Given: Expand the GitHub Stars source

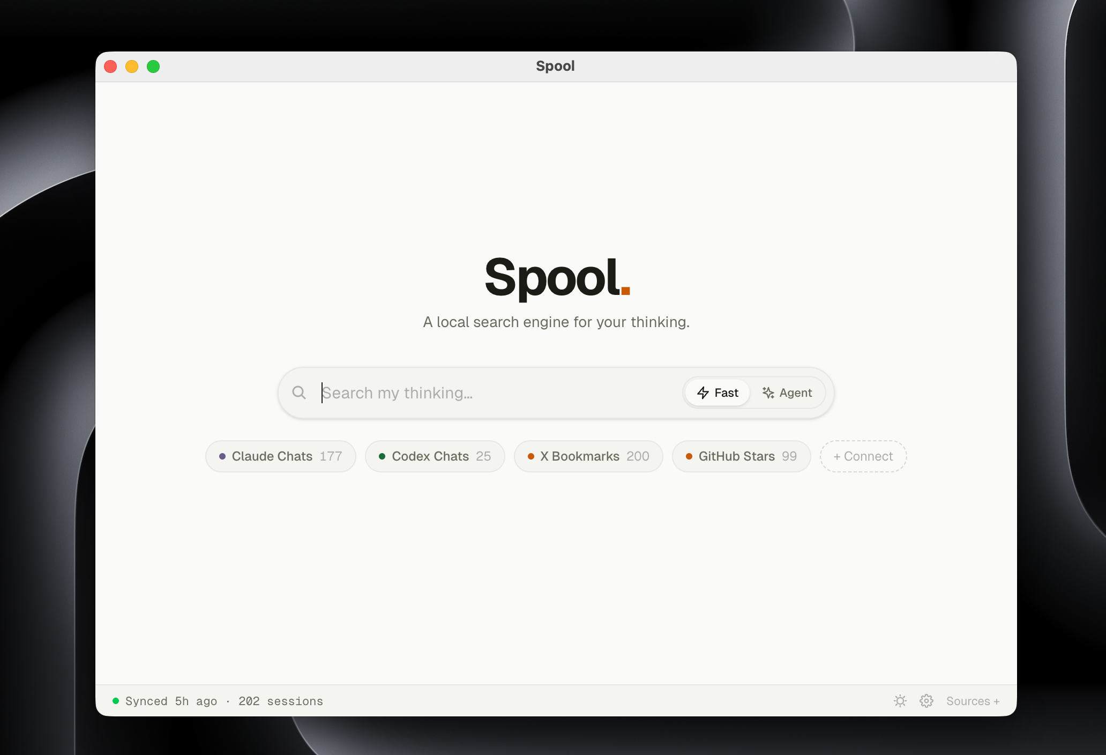Looking at the screenshot, I should pyautogui.click(x=741, y=456).
